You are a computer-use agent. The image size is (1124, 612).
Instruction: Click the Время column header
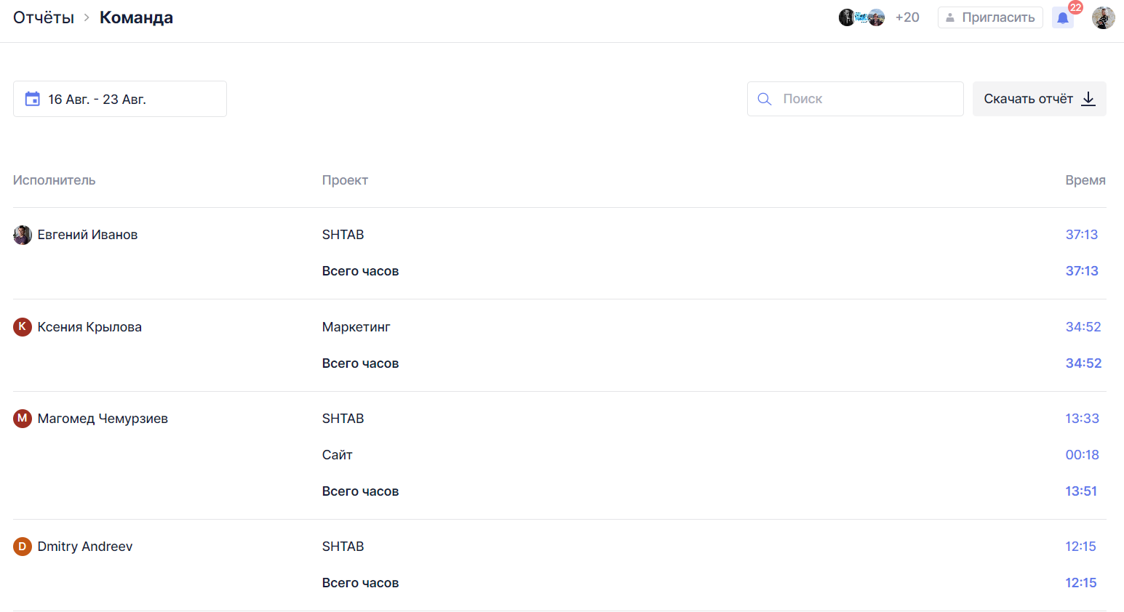point(1085,180)
